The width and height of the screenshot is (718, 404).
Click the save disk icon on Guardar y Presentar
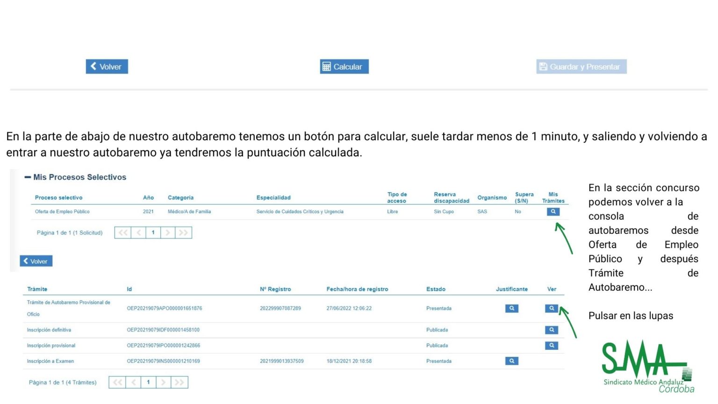click(x=543, y=66)
